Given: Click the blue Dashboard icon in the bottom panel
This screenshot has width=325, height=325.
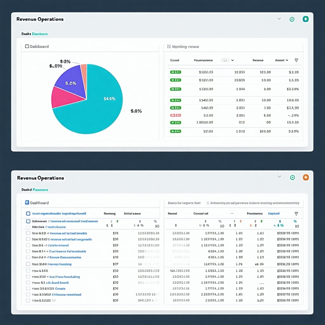Looking at the screenshot, I should point(27,202).
